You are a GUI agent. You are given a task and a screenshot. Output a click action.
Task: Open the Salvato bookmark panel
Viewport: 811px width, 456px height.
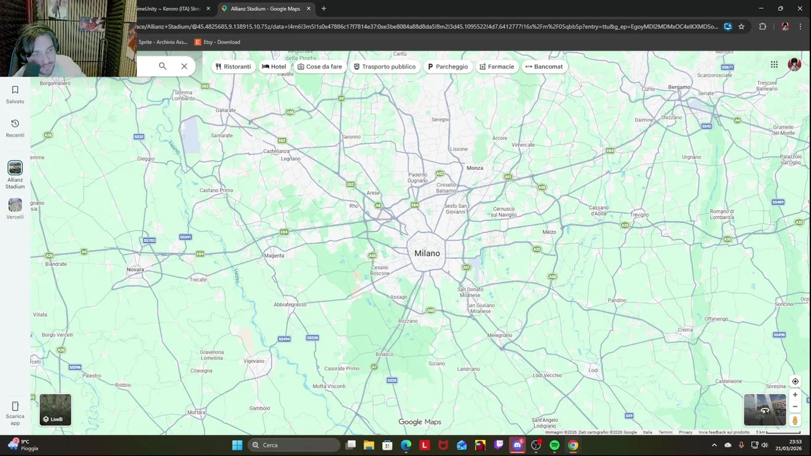[15, 94]
